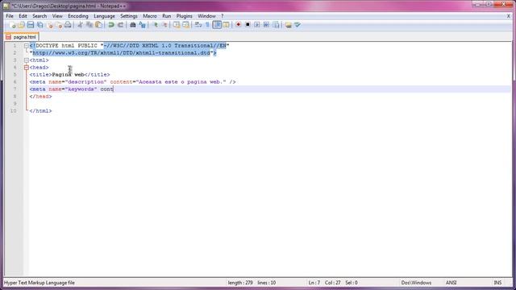Open the Language menu
This screenshot has width=516, height=290.
(104, 16)
